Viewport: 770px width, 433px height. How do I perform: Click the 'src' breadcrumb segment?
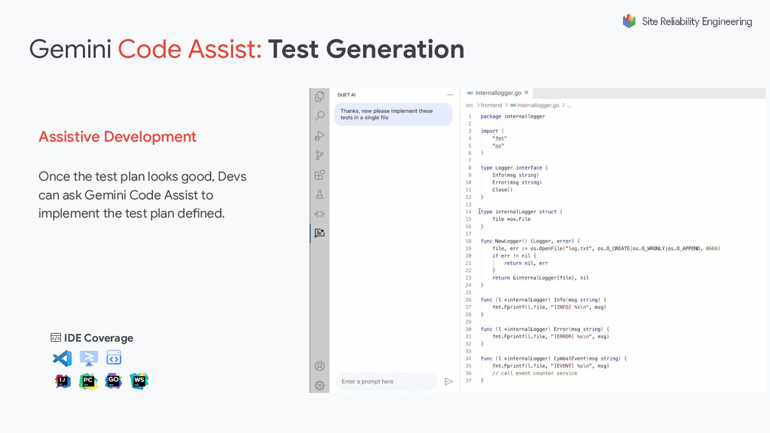(x=469, y=105)
